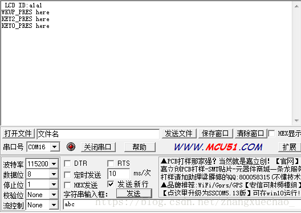Click the WKUP_PRES here output line
301x213 pixels.
click(x=25, y=12)
